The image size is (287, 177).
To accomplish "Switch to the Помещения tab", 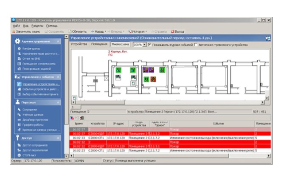I will [x=99, y=44].
